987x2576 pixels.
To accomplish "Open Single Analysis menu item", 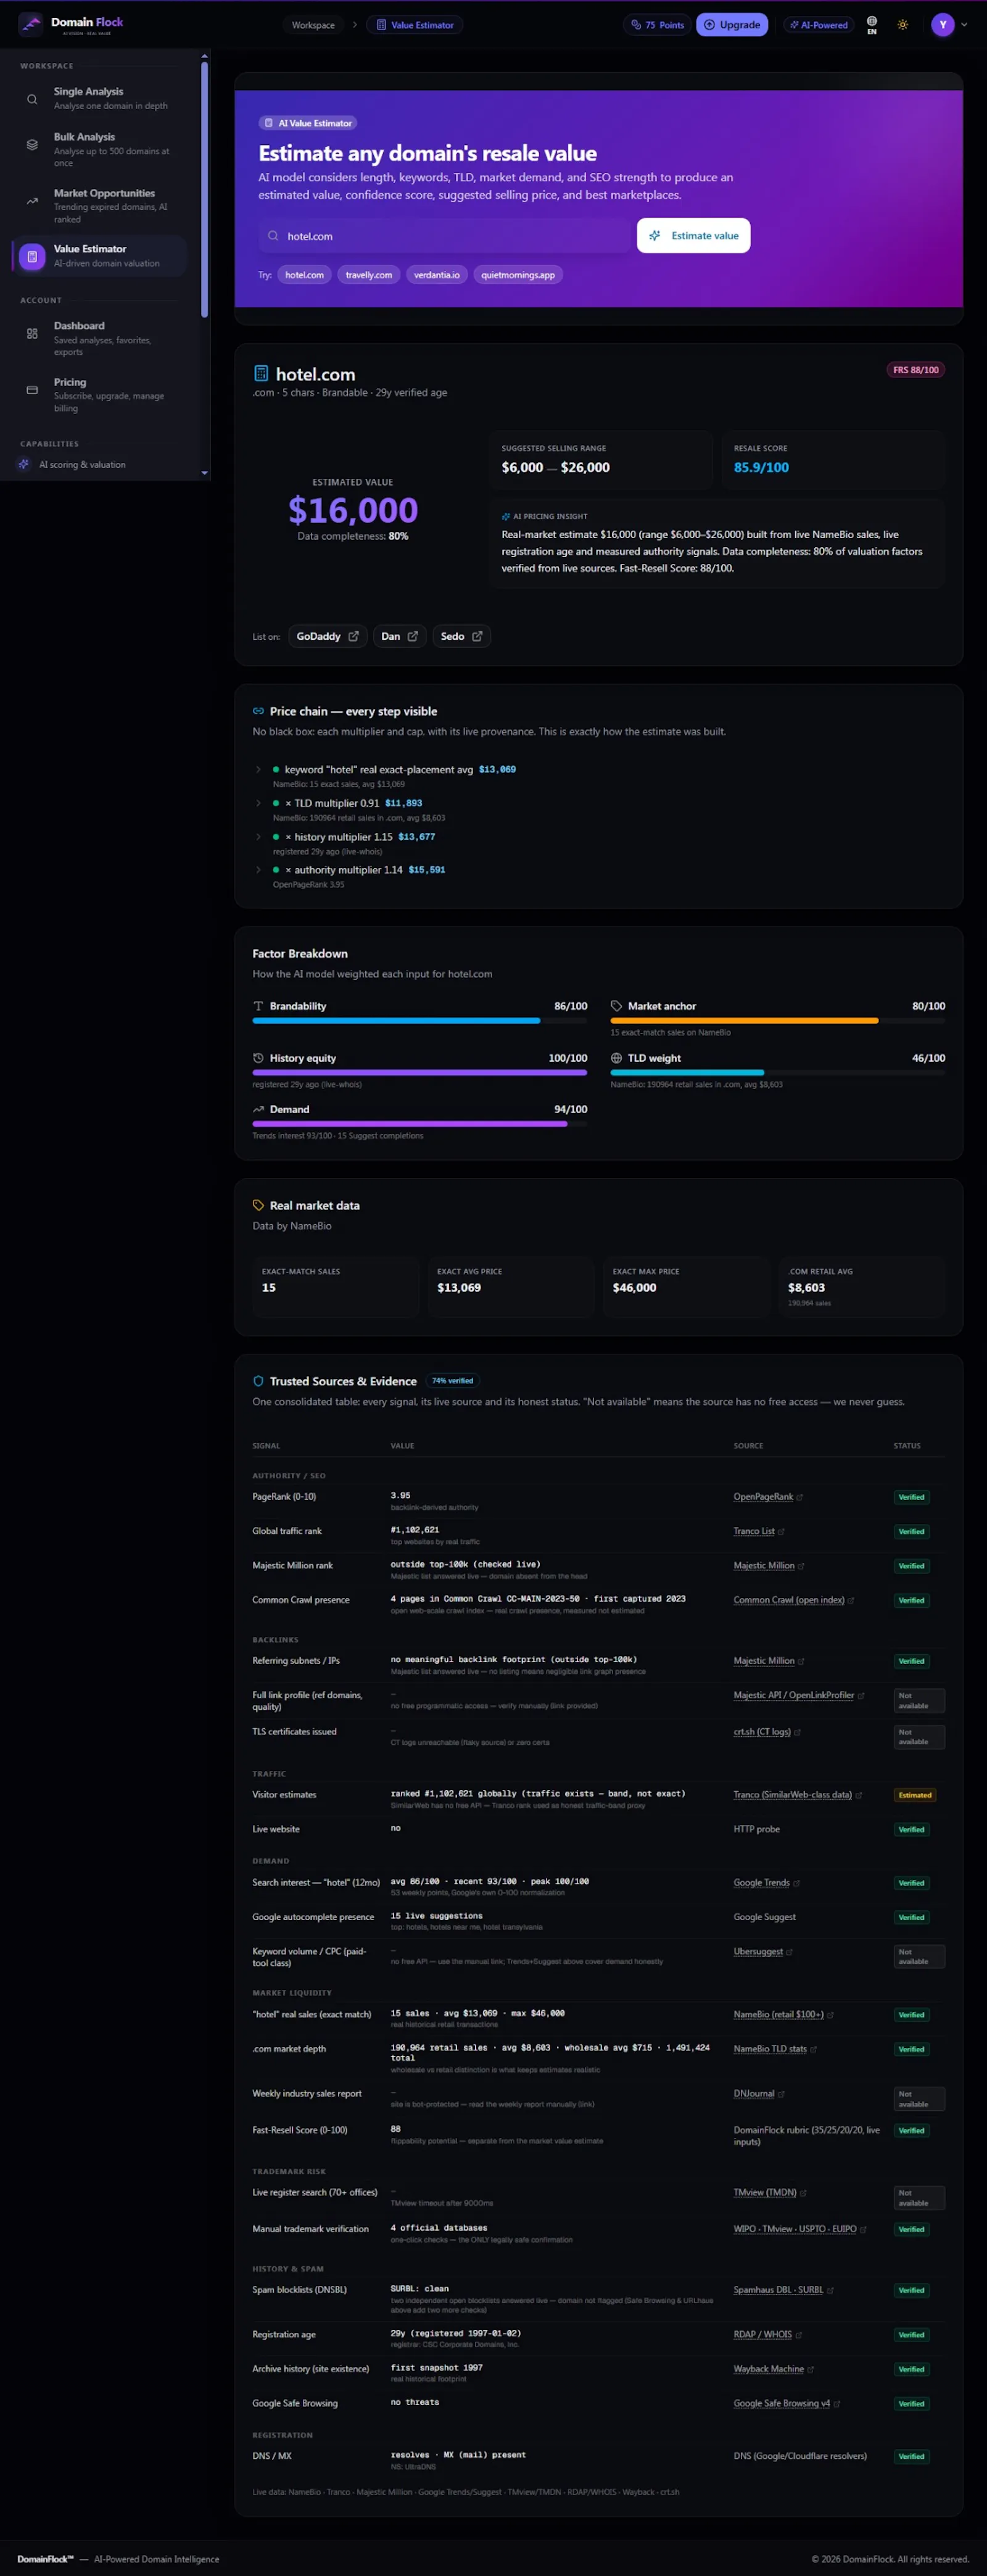I will [x=99, y=98].
